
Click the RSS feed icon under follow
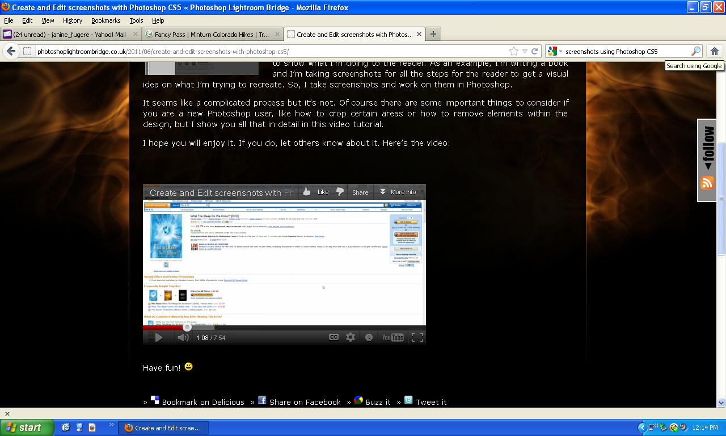click(707, 183)
